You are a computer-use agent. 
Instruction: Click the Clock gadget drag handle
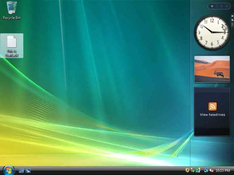232,24
